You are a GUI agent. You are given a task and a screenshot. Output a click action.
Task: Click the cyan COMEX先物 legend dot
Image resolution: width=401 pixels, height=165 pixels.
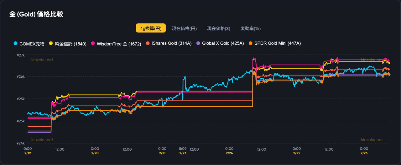[15, 43]
